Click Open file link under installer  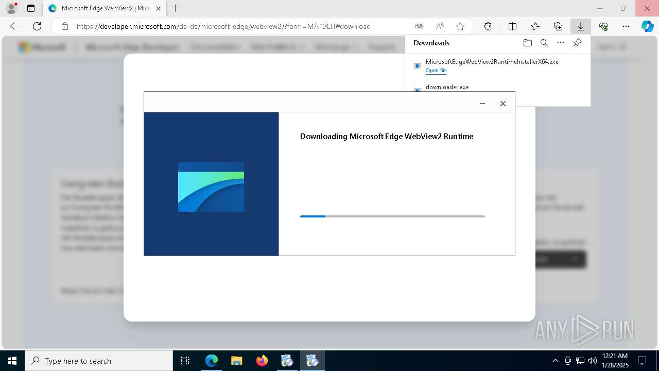point(436,71)
